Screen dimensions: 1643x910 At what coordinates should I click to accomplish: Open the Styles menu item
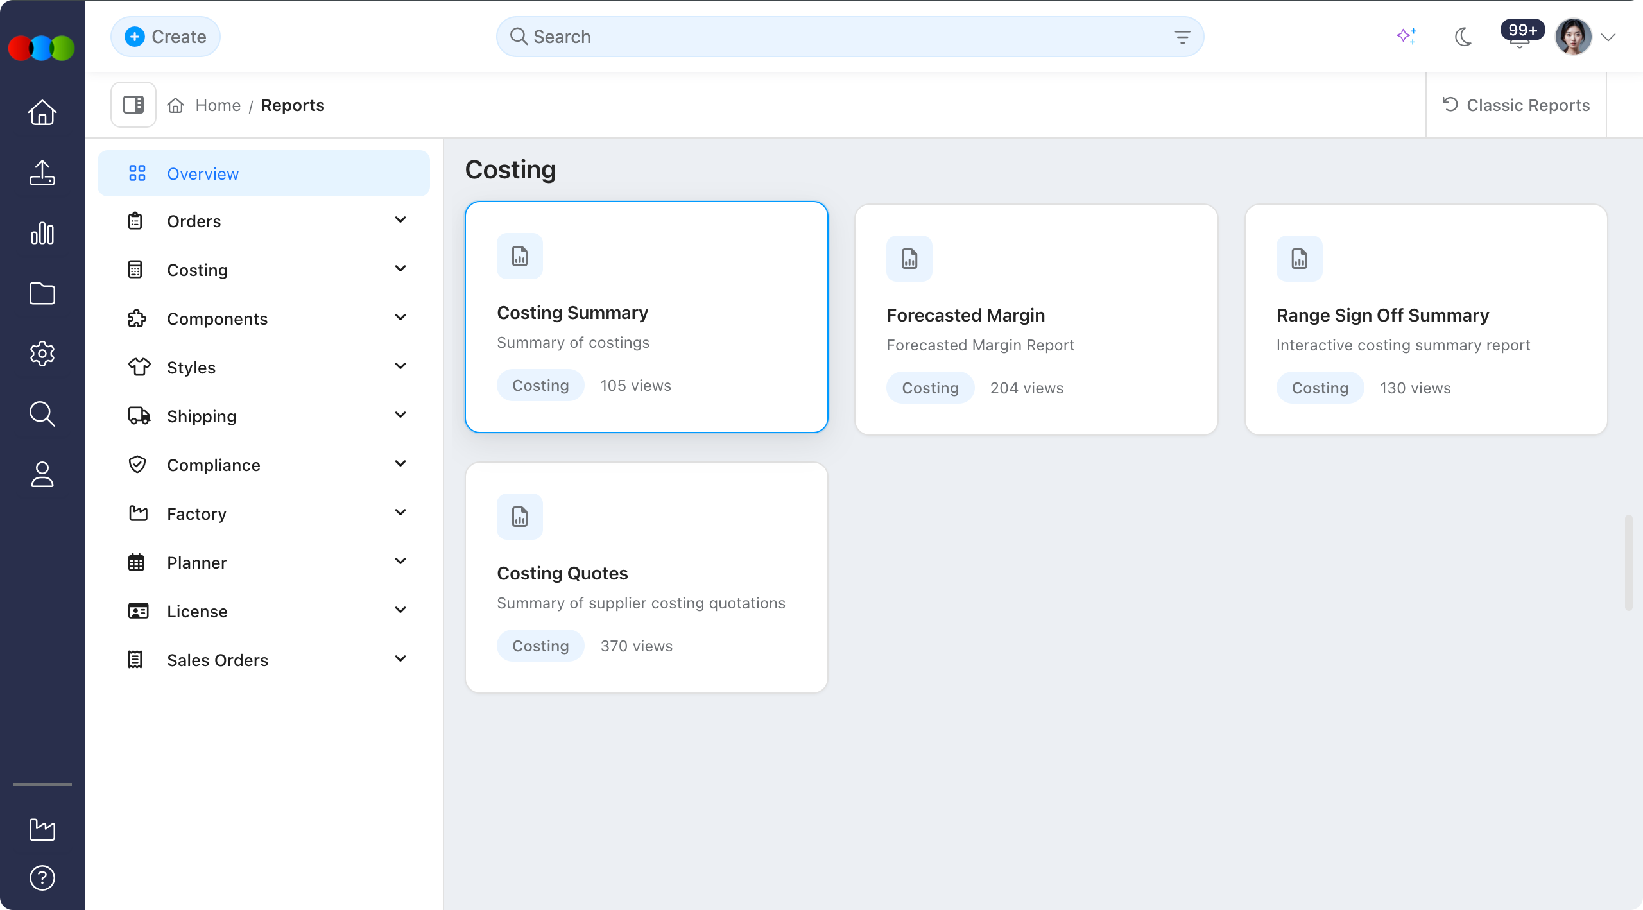(x=264, y=367)
